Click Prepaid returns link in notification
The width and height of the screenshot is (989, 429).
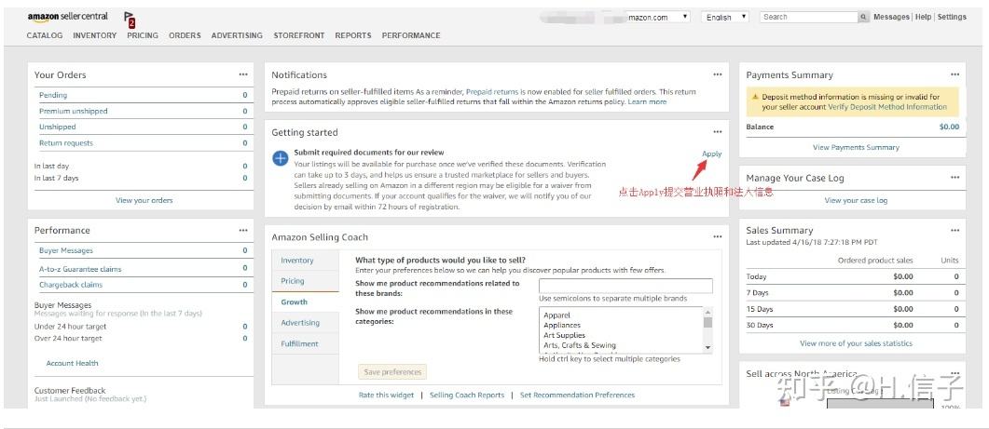[x=492, y=91]
